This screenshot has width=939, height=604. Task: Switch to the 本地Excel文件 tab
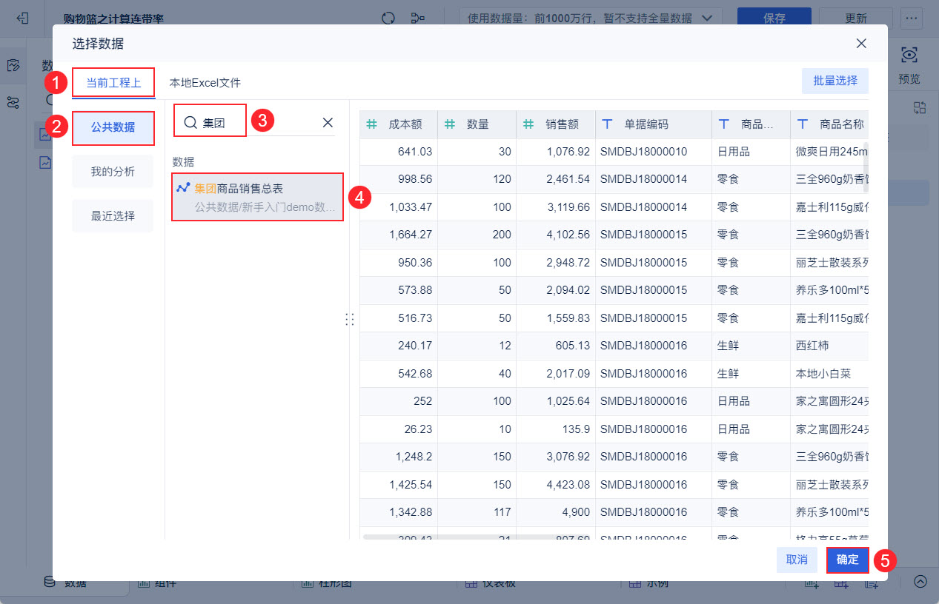(x=205, y=83)
